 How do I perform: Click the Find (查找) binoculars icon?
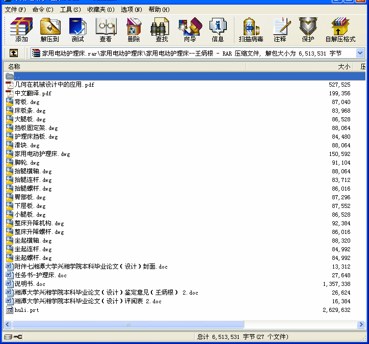pos(162,30)
